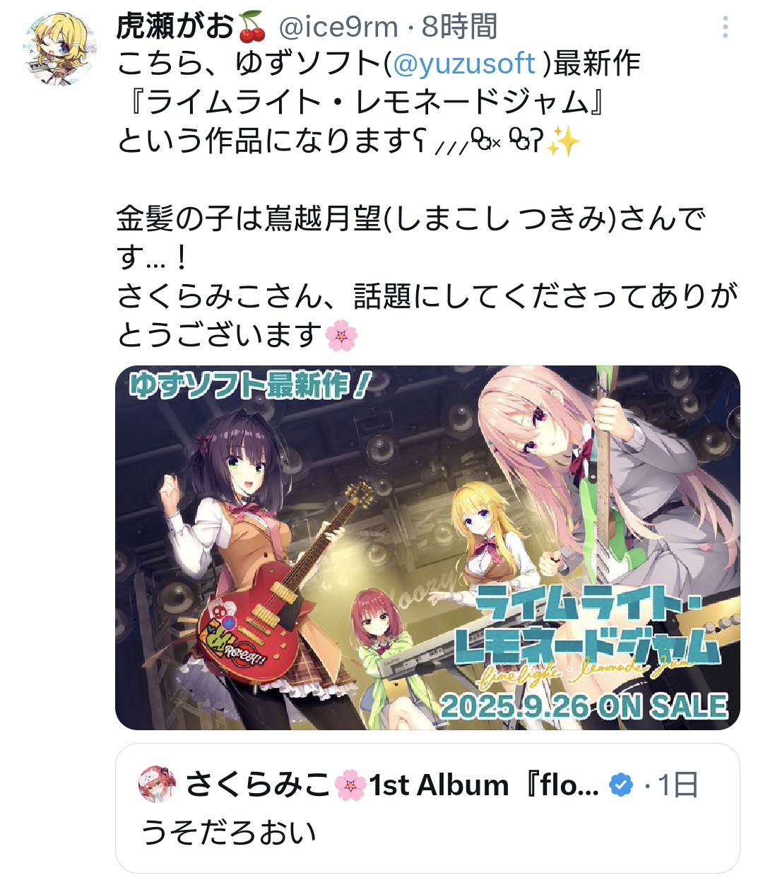Viewport: 763px width, 885px height.
Task: Tap the sakura emoji in quoted tweet name
Action: click(350, 785)
